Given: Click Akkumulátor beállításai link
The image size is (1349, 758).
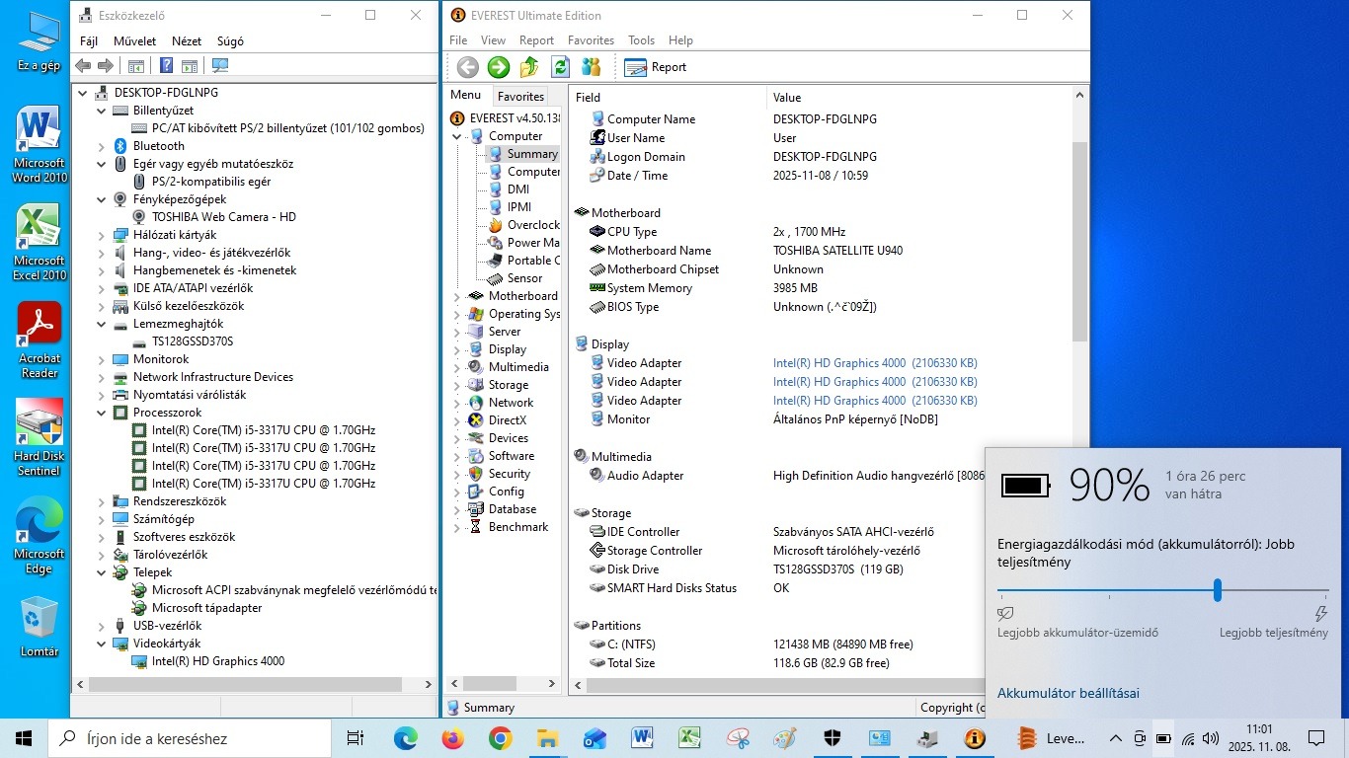Looking at the screenshot, I should [x=1069, y=693].
